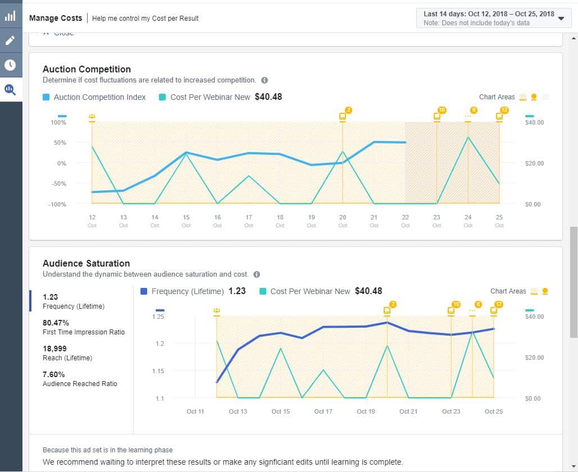Click 20 Oct axis label in Auction chart
This screenshot has height=472, width=578.
pos(343,221)
